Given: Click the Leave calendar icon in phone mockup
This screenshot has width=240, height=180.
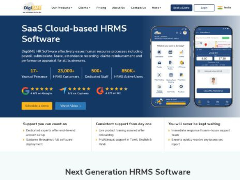Looking at the screenshot, I should point(170,52).
